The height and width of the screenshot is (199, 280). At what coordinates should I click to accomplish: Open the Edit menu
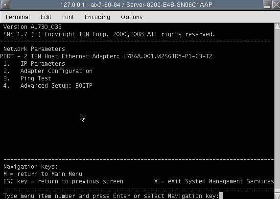[46, 17]
